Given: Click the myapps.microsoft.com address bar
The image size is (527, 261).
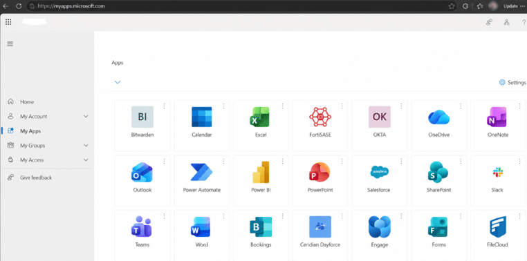Looking at the screenshot, I should (x=242, y=6).
